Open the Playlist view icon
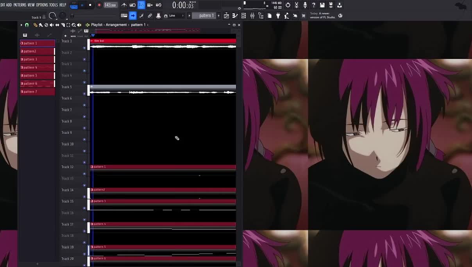Screen dimensions: 472x267 coord(226,16)
